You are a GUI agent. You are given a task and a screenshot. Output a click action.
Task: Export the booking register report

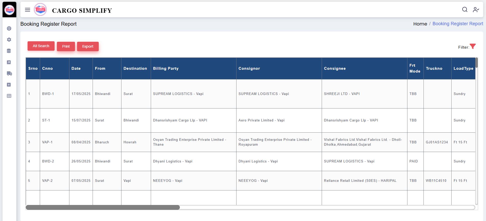click(x=88, y=46)
